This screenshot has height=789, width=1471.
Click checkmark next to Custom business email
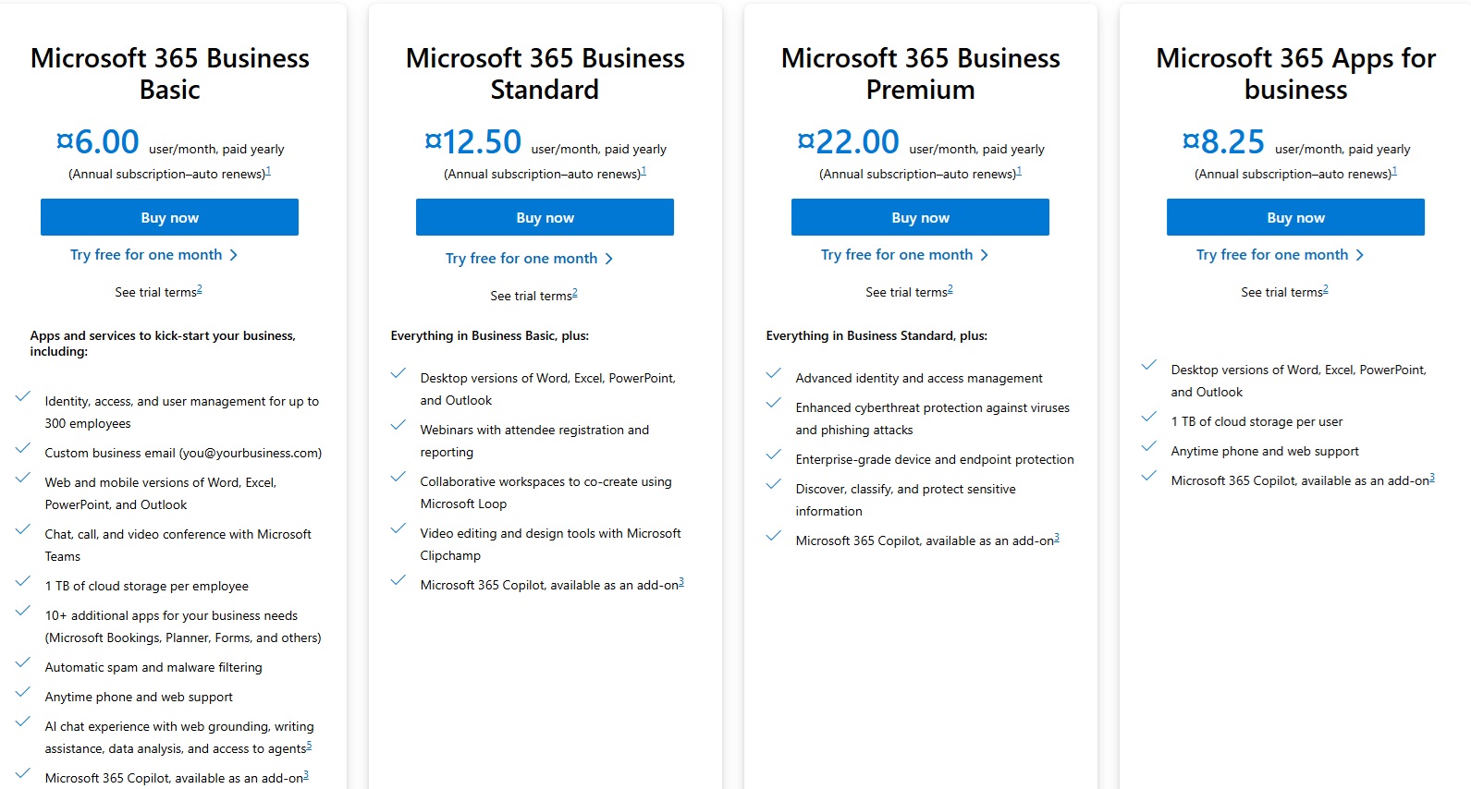(x=23, y=448)
